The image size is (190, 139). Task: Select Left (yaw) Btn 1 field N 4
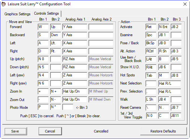(43, 75)
